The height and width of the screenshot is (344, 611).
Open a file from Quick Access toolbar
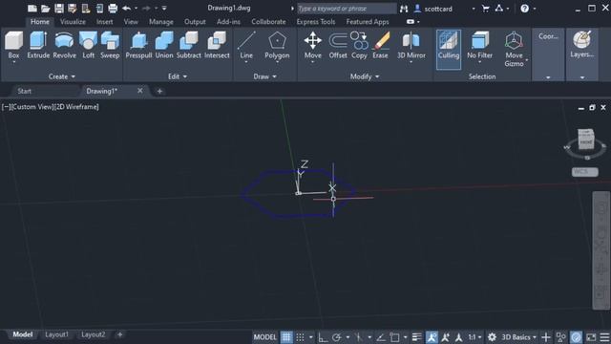pyautogui.click(x=45, y=9)
